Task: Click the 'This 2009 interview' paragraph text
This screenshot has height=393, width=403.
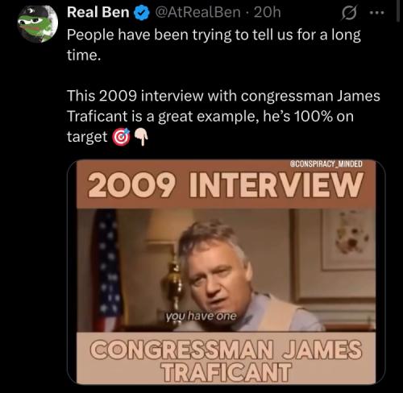Action: 223,116
